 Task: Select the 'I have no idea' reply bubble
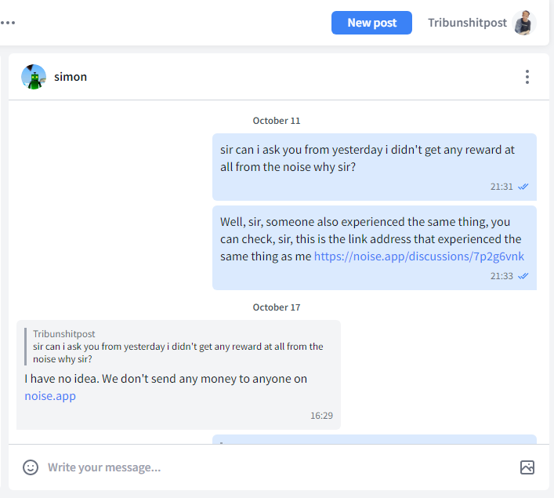tap(179, 375)
